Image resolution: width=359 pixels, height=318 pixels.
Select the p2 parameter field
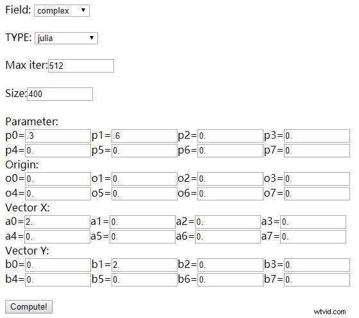231,136
